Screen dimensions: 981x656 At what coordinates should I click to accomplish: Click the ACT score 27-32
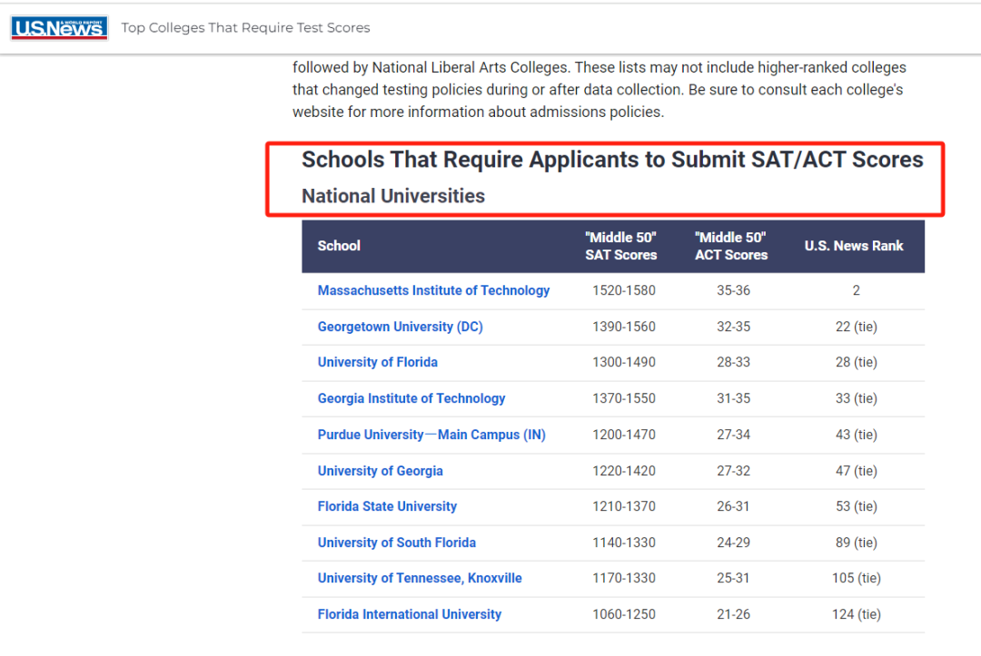(x=733, y=471)
